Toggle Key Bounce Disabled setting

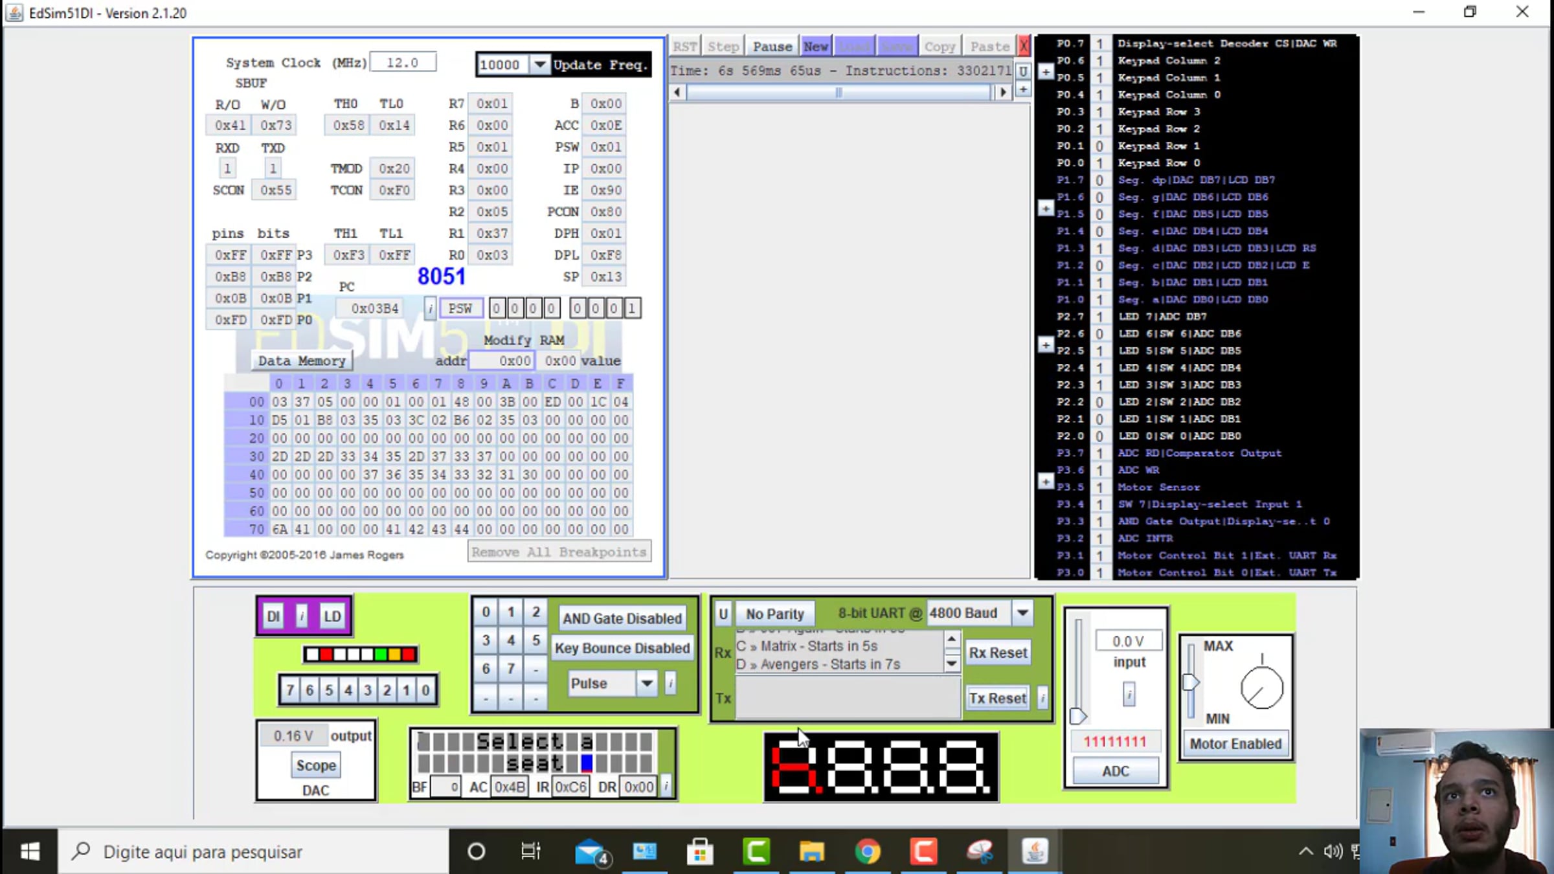click(622, 648)
